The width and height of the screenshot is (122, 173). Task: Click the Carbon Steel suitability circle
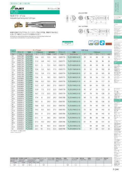click(x=23, y=165)
